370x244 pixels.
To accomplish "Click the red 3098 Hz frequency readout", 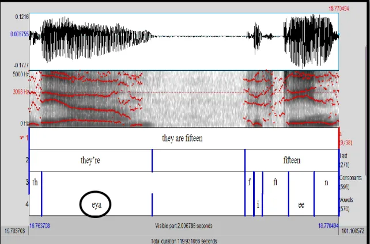I will pyautogui.click(x=21, y=92).
